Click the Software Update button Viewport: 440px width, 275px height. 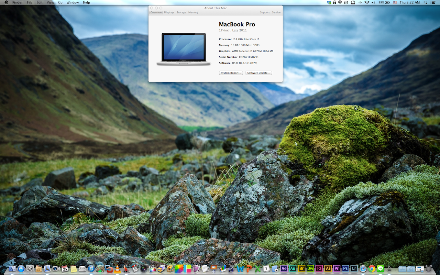(x=259, y=73)
